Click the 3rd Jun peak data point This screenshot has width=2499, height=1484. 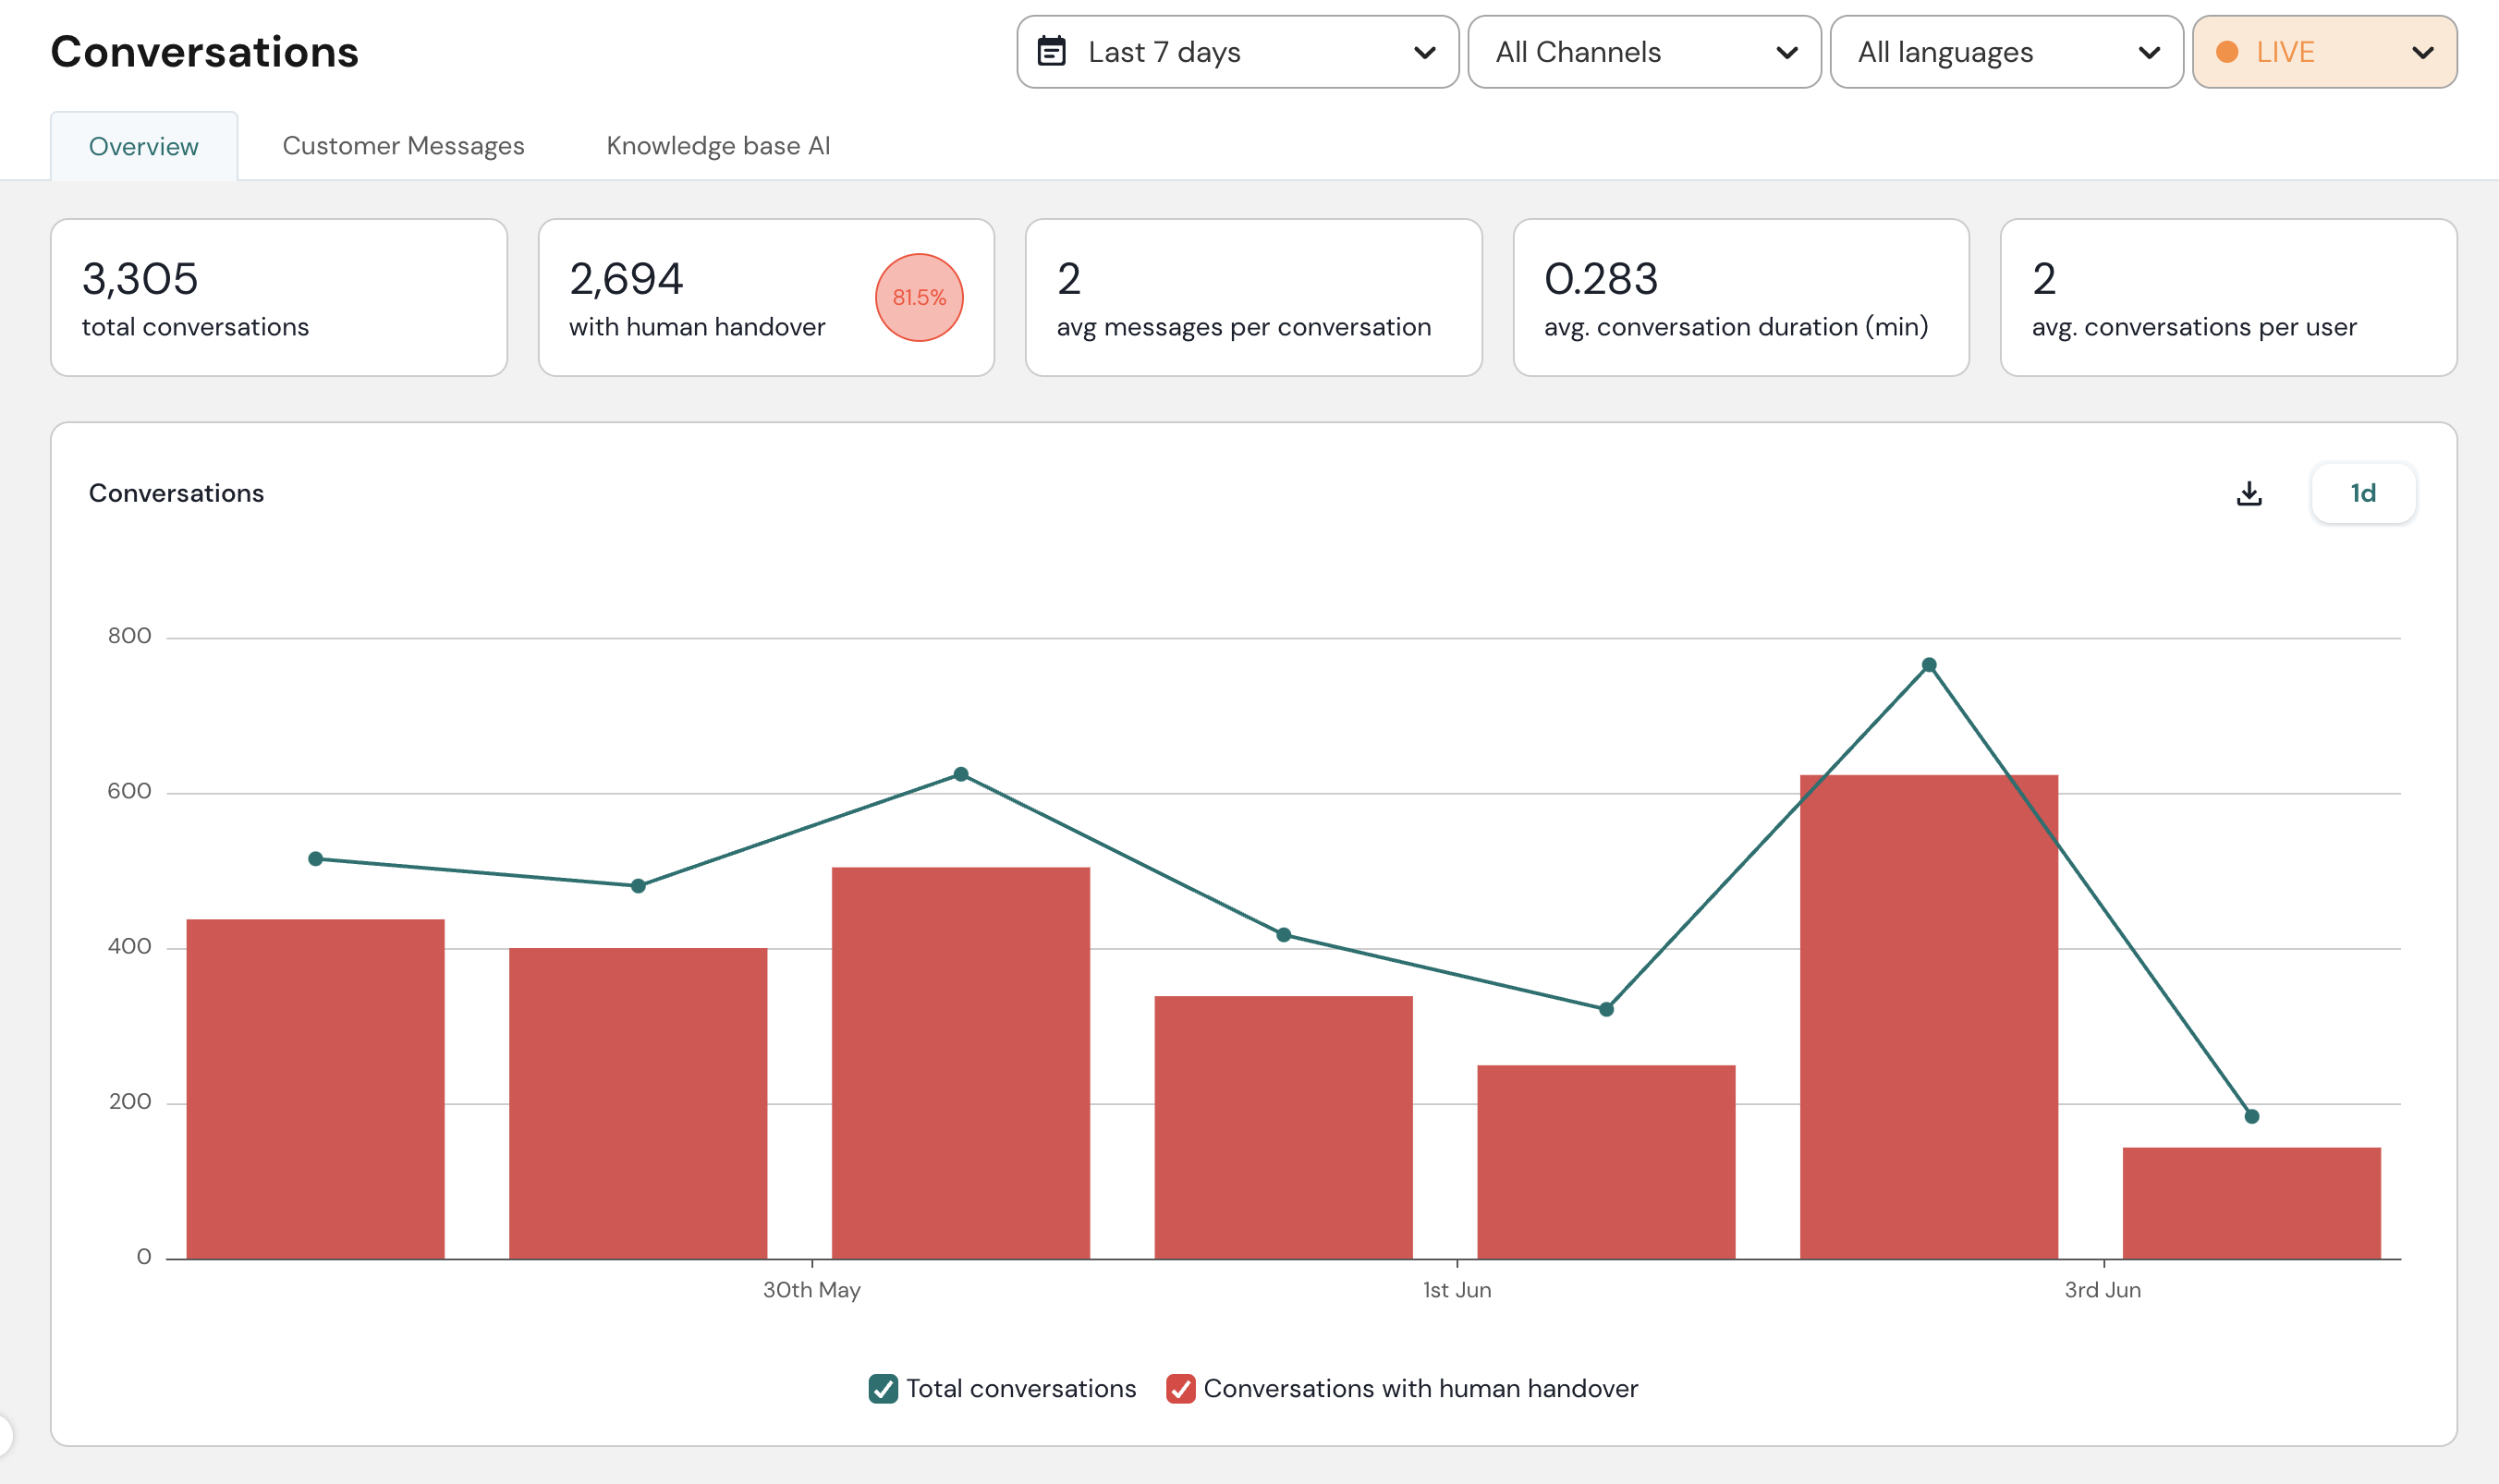tap(1929, 665)
